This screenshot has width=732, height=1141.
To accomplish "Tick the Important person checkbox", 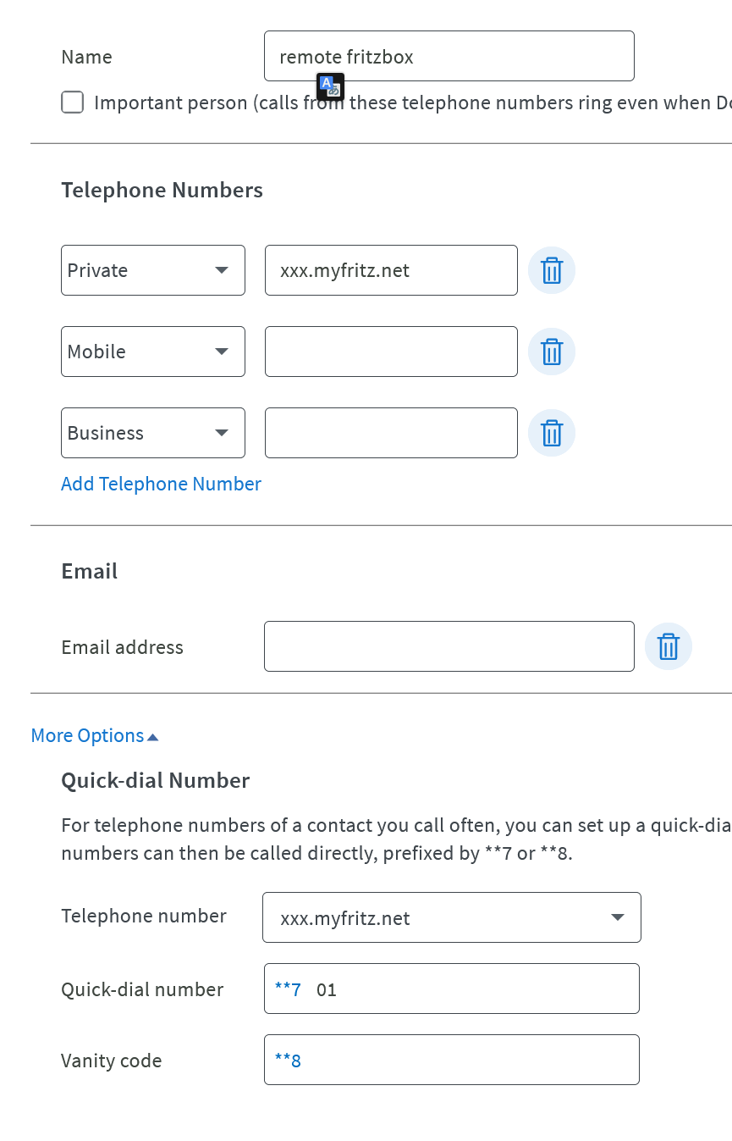I will (73, 102).
